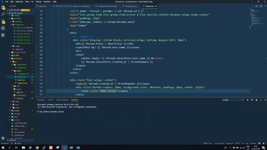Click the Go Live status bar button

click(x=208, y=143)
